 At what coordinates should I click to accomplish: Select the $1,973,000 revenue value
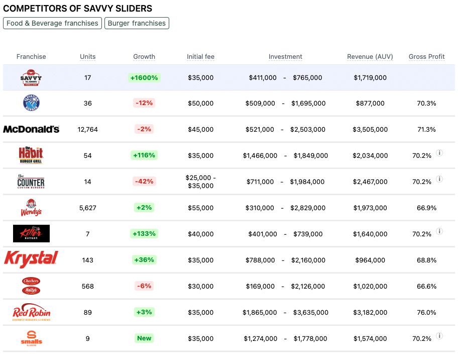[x=370, y=208]
